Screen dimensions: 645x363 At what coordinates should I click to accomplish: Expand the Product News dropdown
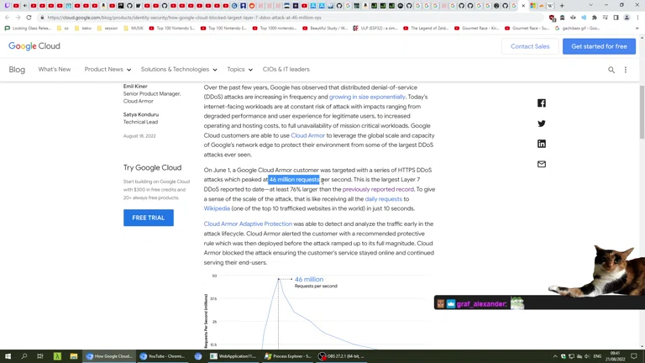click(x=107, y=70)
